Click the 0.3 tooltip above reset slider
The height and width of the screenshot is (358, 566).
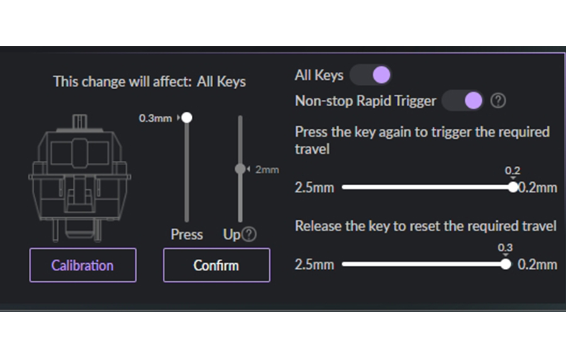click(x=506, y=247)
